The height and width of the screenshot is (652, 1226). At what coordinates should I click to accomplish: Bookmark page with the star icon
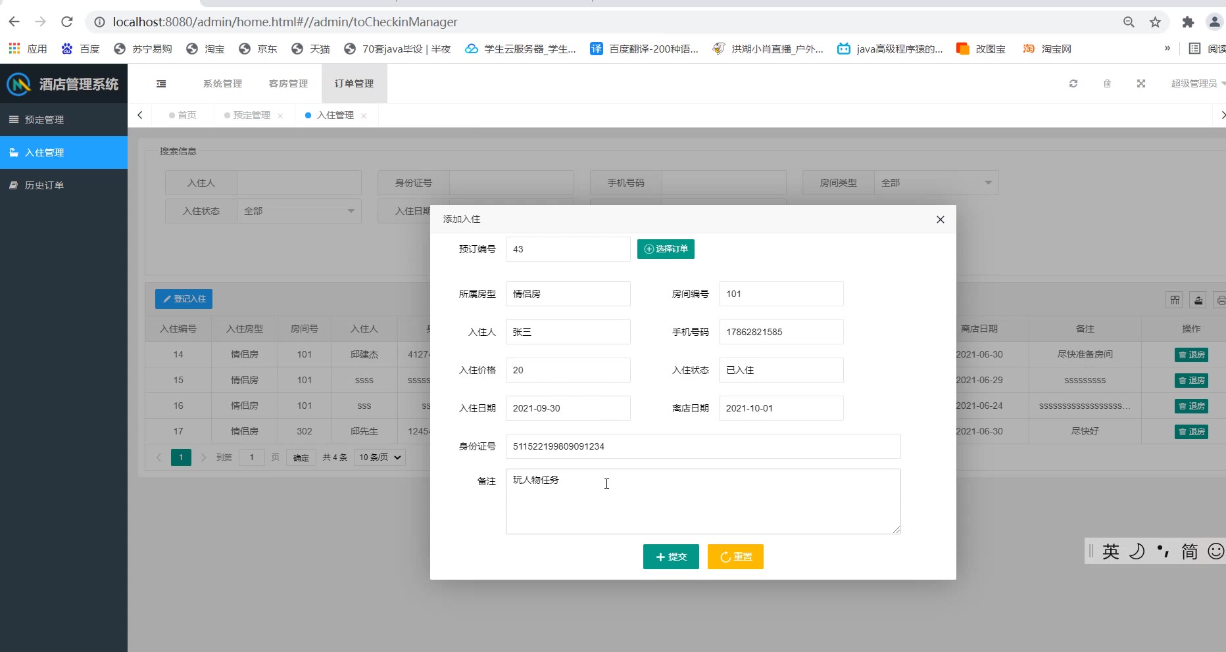click(x=1155, y=22)
